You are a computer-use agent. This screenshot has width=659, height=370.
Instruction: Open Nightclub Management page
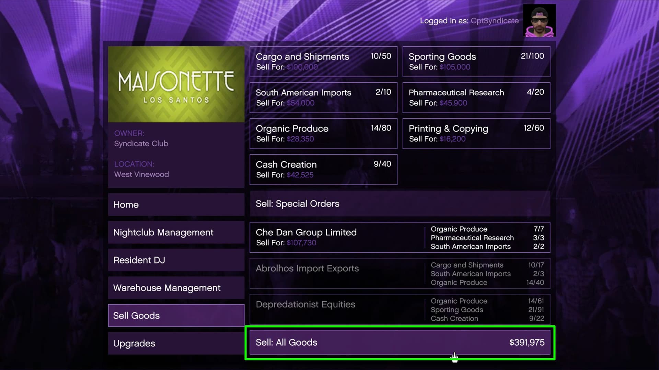[x=176, y=232]
